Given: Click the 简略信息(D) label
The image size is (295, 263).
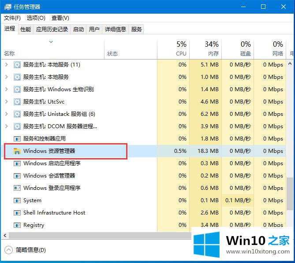Looking at the screenshot, I should (31, 250).
